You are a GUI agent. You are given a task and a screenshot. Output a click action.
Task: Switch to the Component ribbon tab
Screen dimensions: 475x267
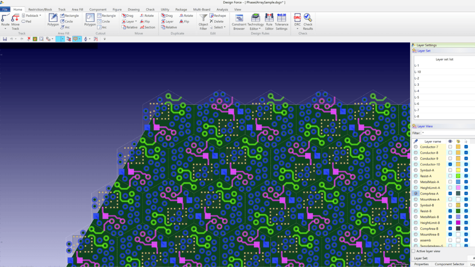[98, 9]
